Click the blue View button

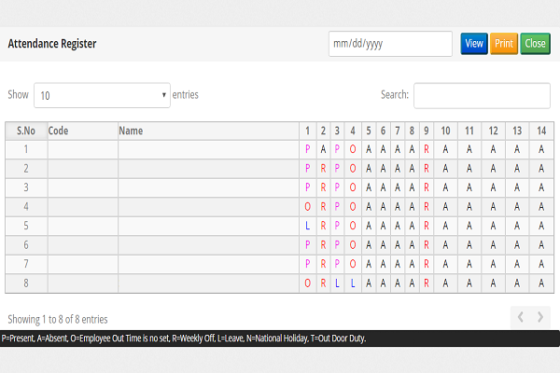[474, 44]
